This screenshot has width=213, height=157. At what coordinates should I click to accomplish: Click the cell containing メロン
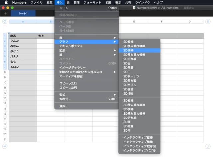click(x=23, y=67)
